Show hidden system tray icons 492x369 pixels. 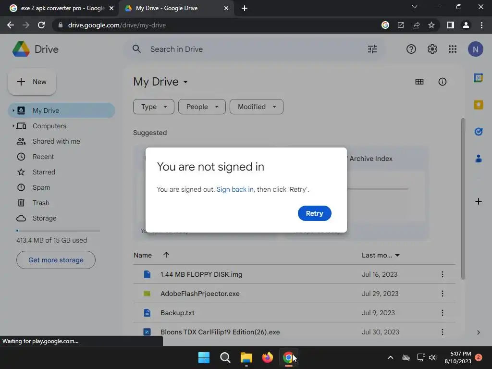pyautogui.click(x=390, y=357)
